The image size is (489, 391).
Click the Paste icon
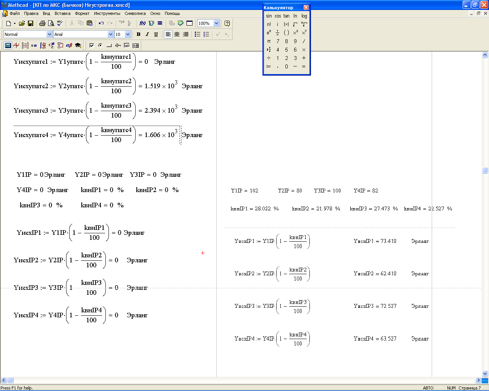pos(89,23)
